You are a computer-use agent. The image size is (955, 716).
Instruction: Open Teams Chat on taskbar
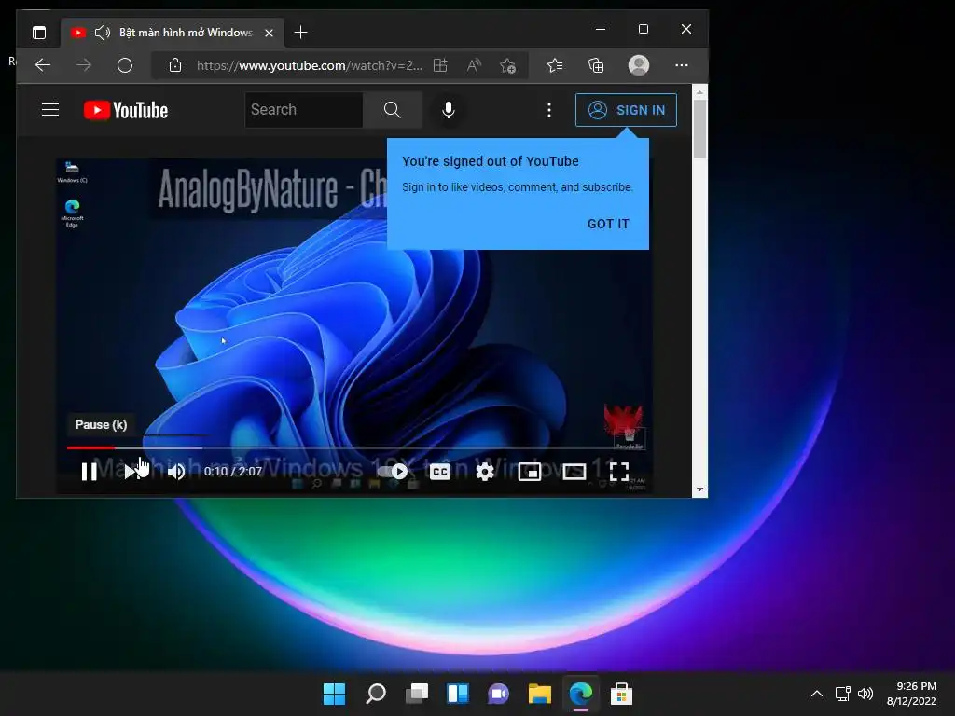(x=499, y=694)
